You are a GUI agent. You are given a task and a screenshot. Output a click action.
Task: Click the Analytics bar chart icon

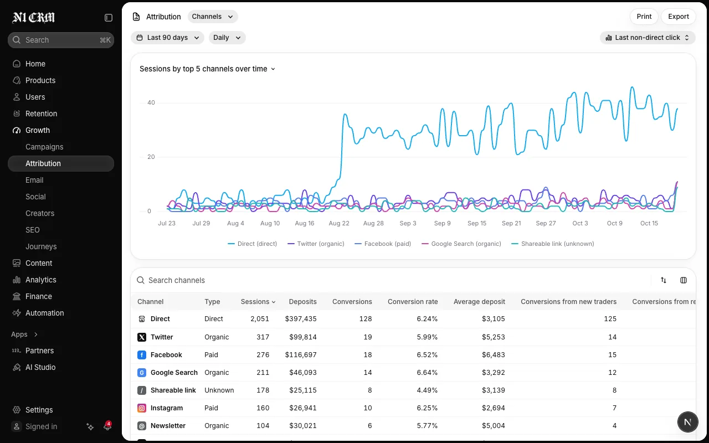17,280
